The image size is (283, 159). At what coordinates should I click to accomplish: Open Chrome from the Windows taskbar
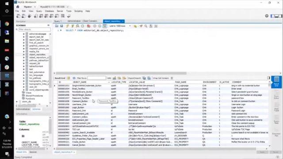(7, 24)
